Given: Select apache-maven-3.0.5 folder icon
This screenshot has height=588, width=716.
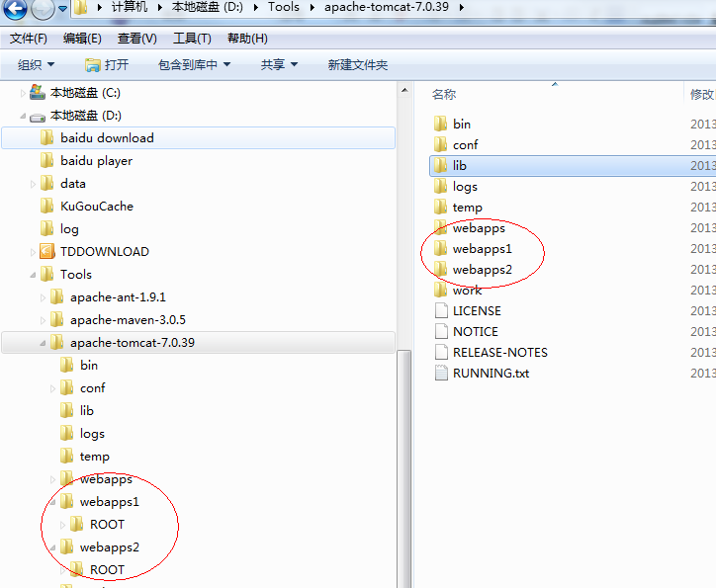Looking at the screenshot, I should point(56,319).
